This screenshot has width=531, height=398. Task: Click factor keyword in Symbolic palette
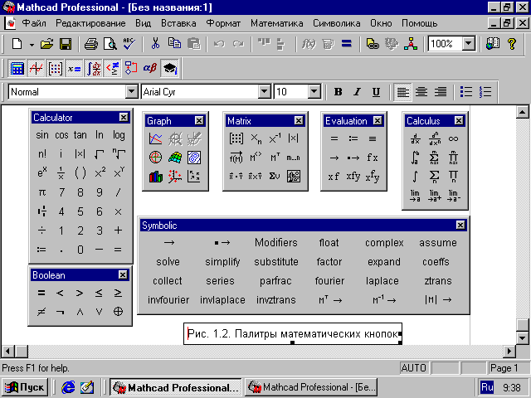click(x=329, y=262)
